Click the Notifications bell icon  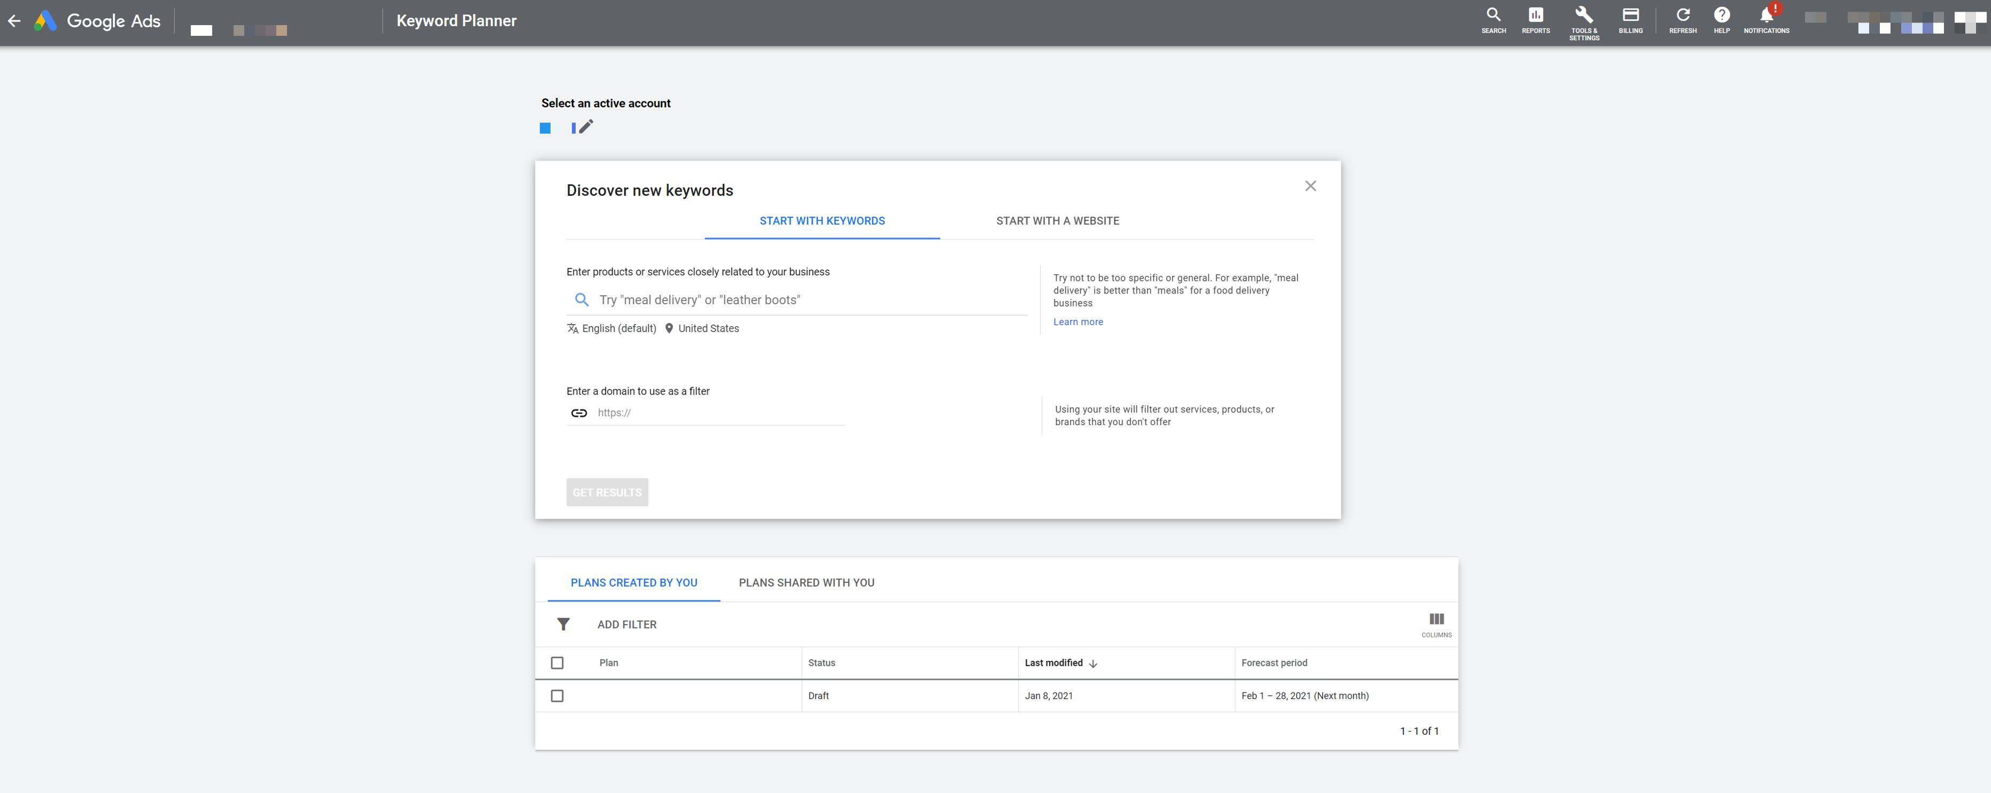point(1768,17)
